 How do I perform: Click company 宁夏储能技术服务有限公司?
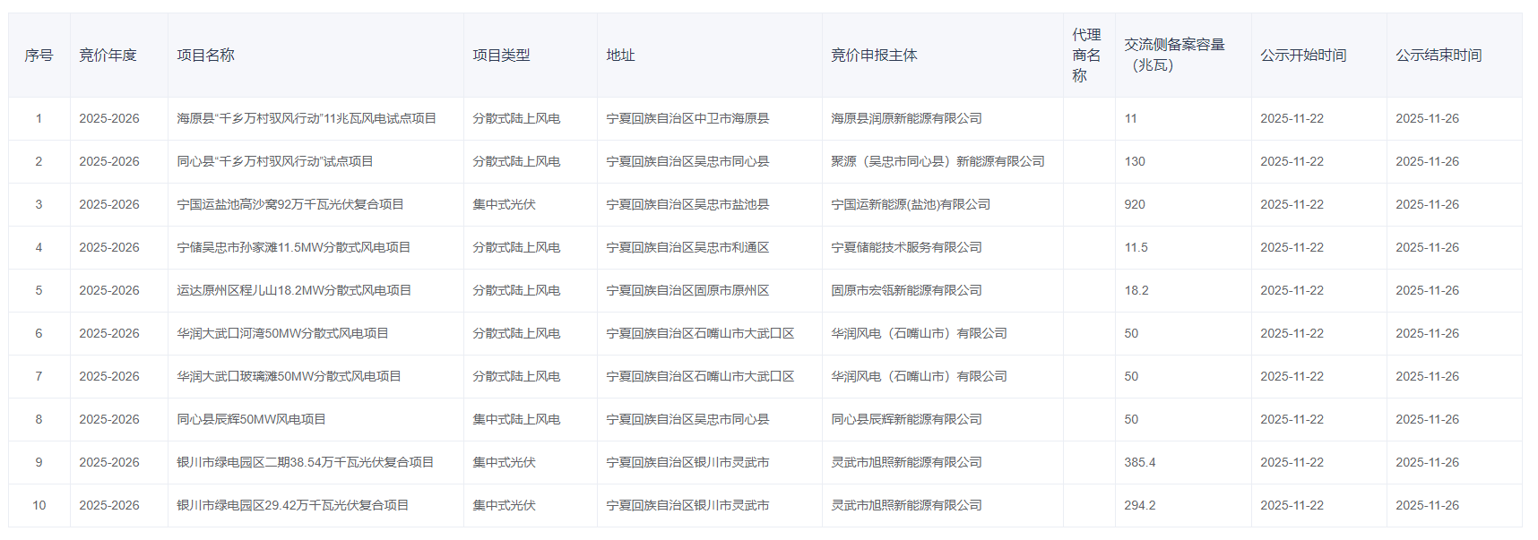(906, 247)
